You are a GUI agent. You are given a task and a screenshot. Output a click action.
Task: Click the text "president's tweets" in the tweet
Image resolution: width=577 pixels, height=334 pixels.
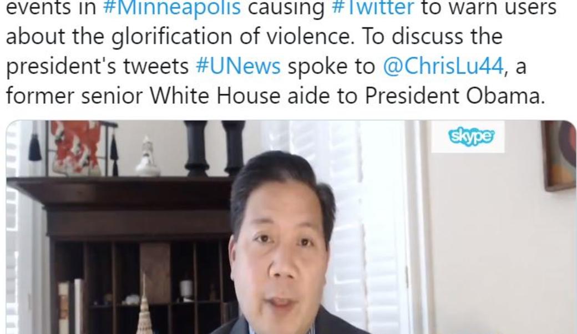point(98,67)
